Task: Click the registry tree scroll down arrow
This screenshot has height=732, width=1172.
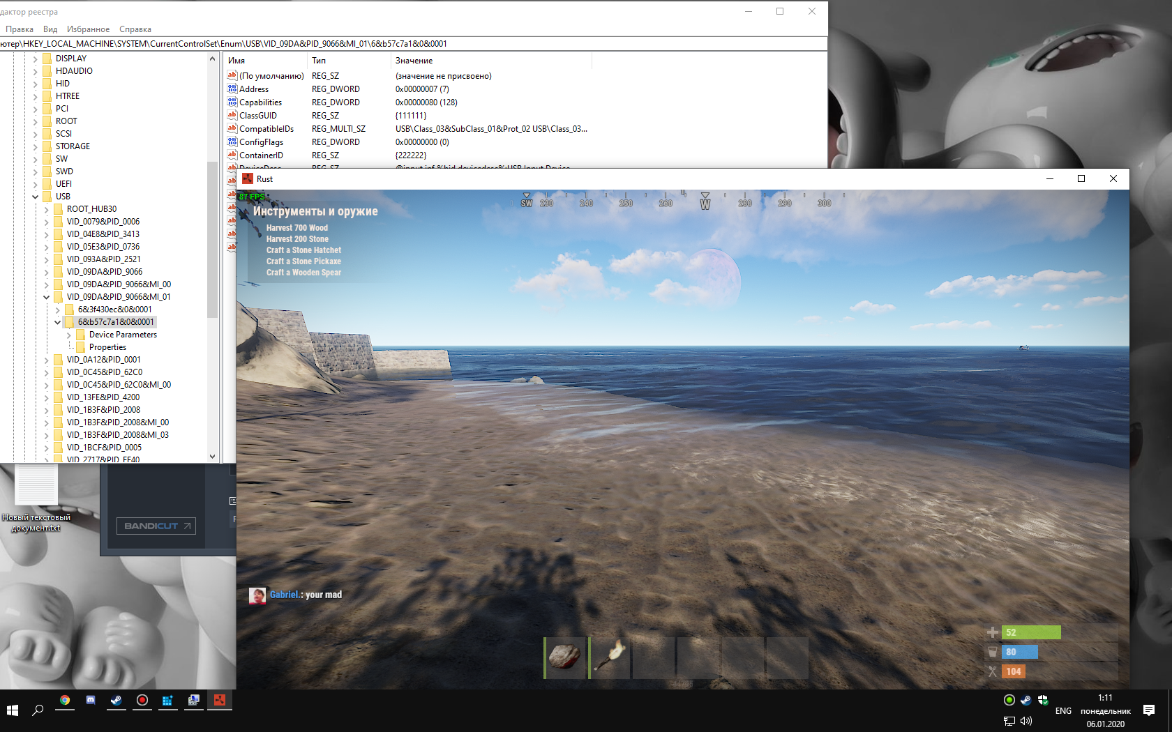Action: tap(212, 457)
